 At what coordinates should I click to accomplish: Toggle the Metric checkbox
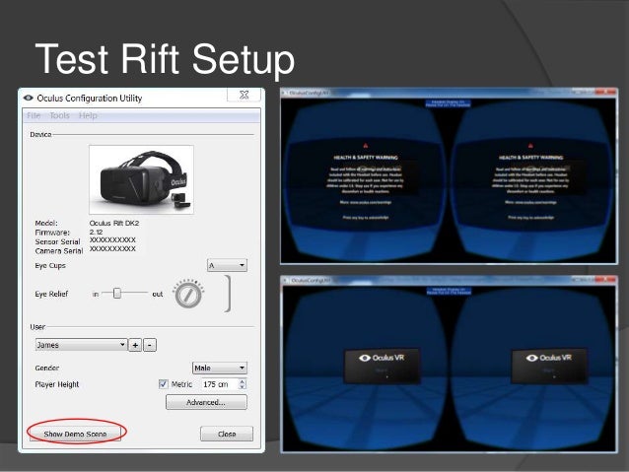pyautogui.click(x=163, y=384)
